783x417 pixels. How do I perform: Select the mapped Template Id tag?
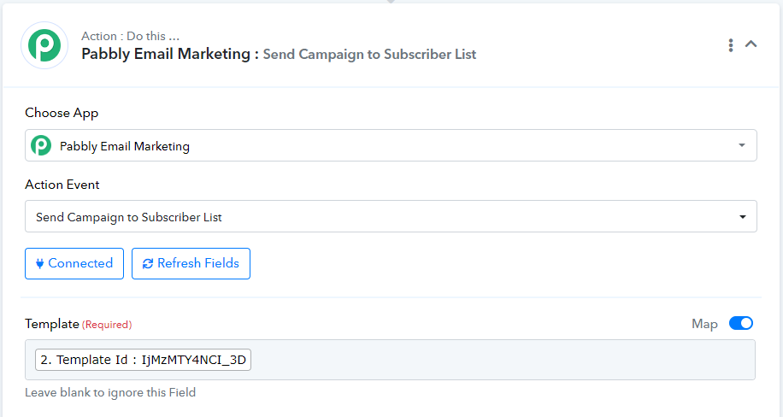tap(144, 360)
